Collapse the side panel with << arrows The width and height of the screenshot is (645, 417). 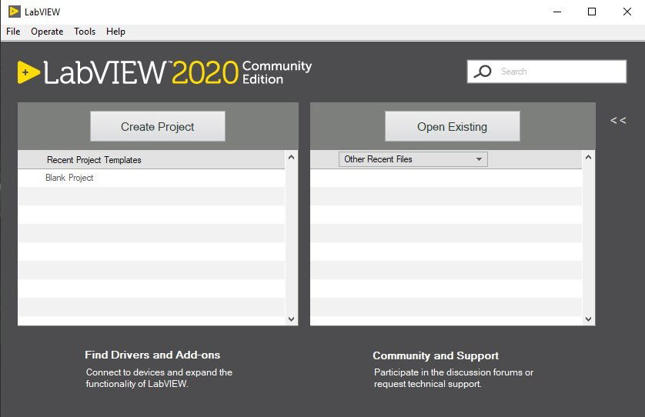618,121
